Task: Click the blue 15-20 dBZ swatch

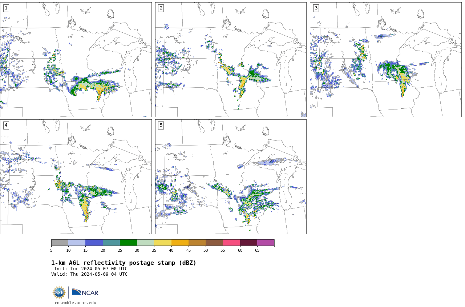Action: pyautogui.click(x=94, y=243)
